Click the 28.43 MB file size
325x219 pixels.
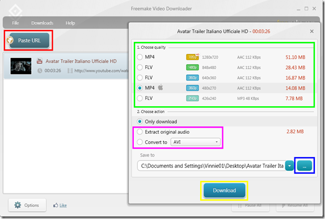pyautogui.click(x=296, y=68)
